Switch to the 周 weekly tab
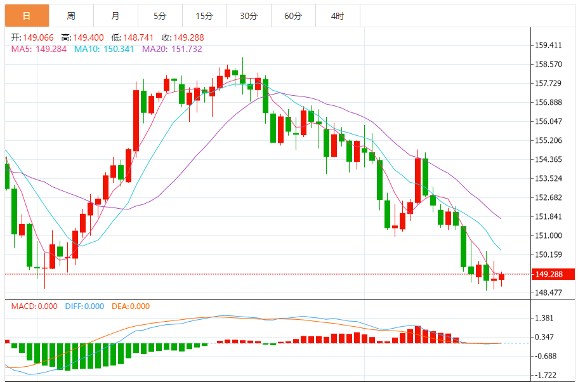 click(71, 16)
